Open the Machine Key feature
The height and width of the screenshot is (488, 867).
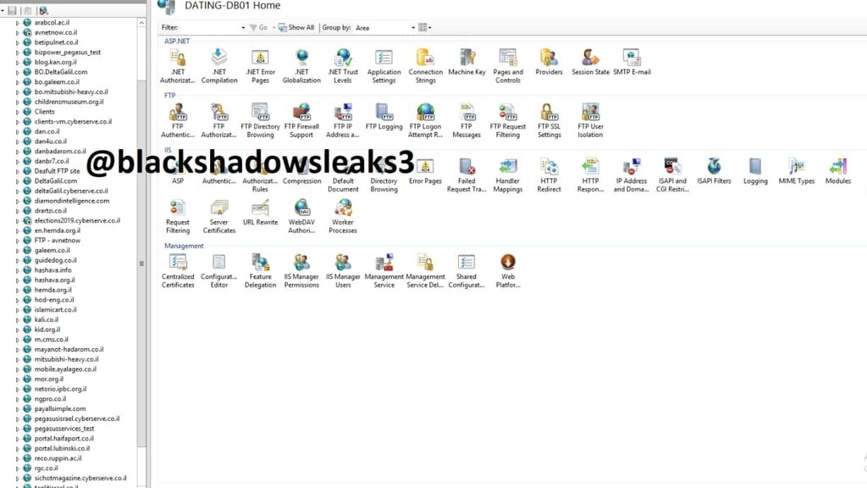pos(467,58)
